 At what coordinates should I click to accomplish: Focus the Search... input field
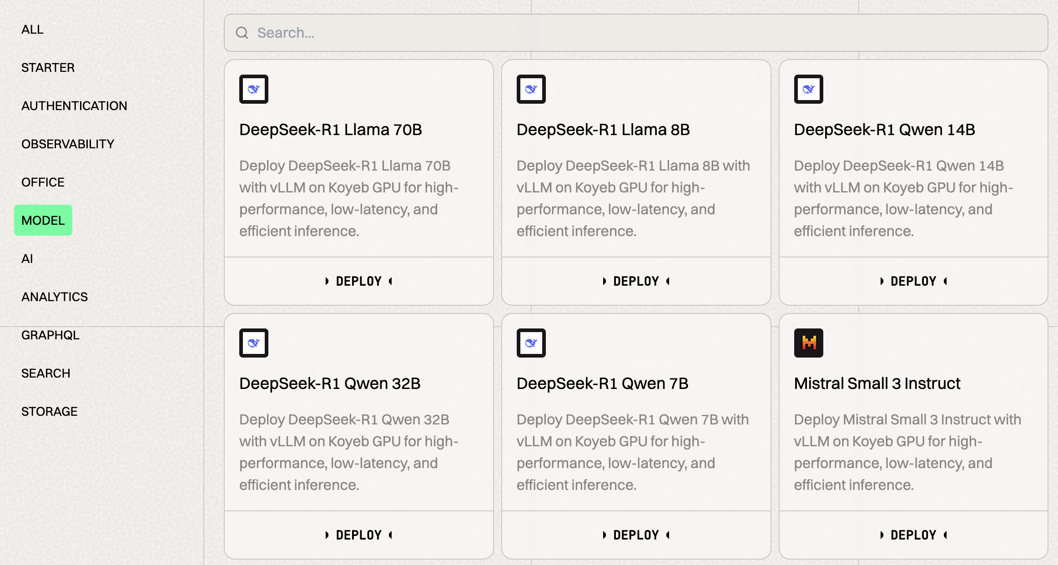tap(636, 33)
